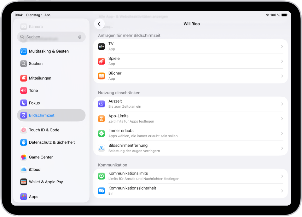Select Touch ID & Code in sidebar
This screenshot has width=302, height=217.
point(51,130)
